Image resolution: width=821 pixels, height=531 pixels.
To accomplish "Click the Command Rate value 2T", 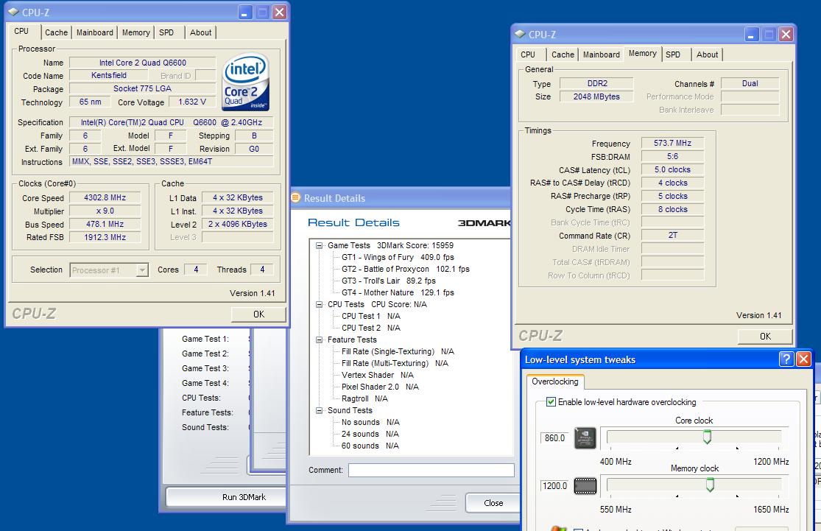I will pyautogui.click(x=672, y=235).
